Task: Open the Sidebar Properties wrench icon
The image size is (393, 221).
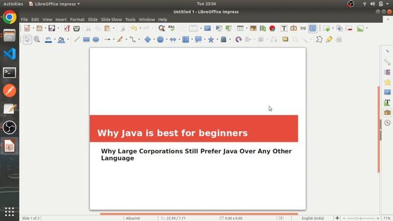Action: 387,62
